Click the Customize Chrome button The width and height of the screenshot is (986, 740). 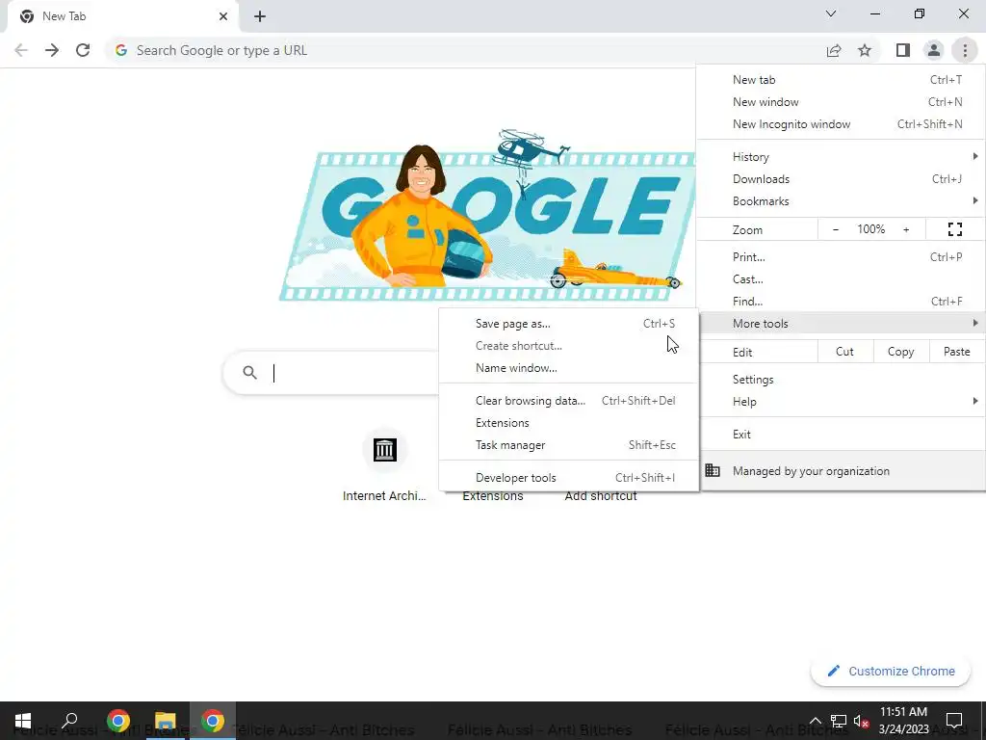point(891,671)
